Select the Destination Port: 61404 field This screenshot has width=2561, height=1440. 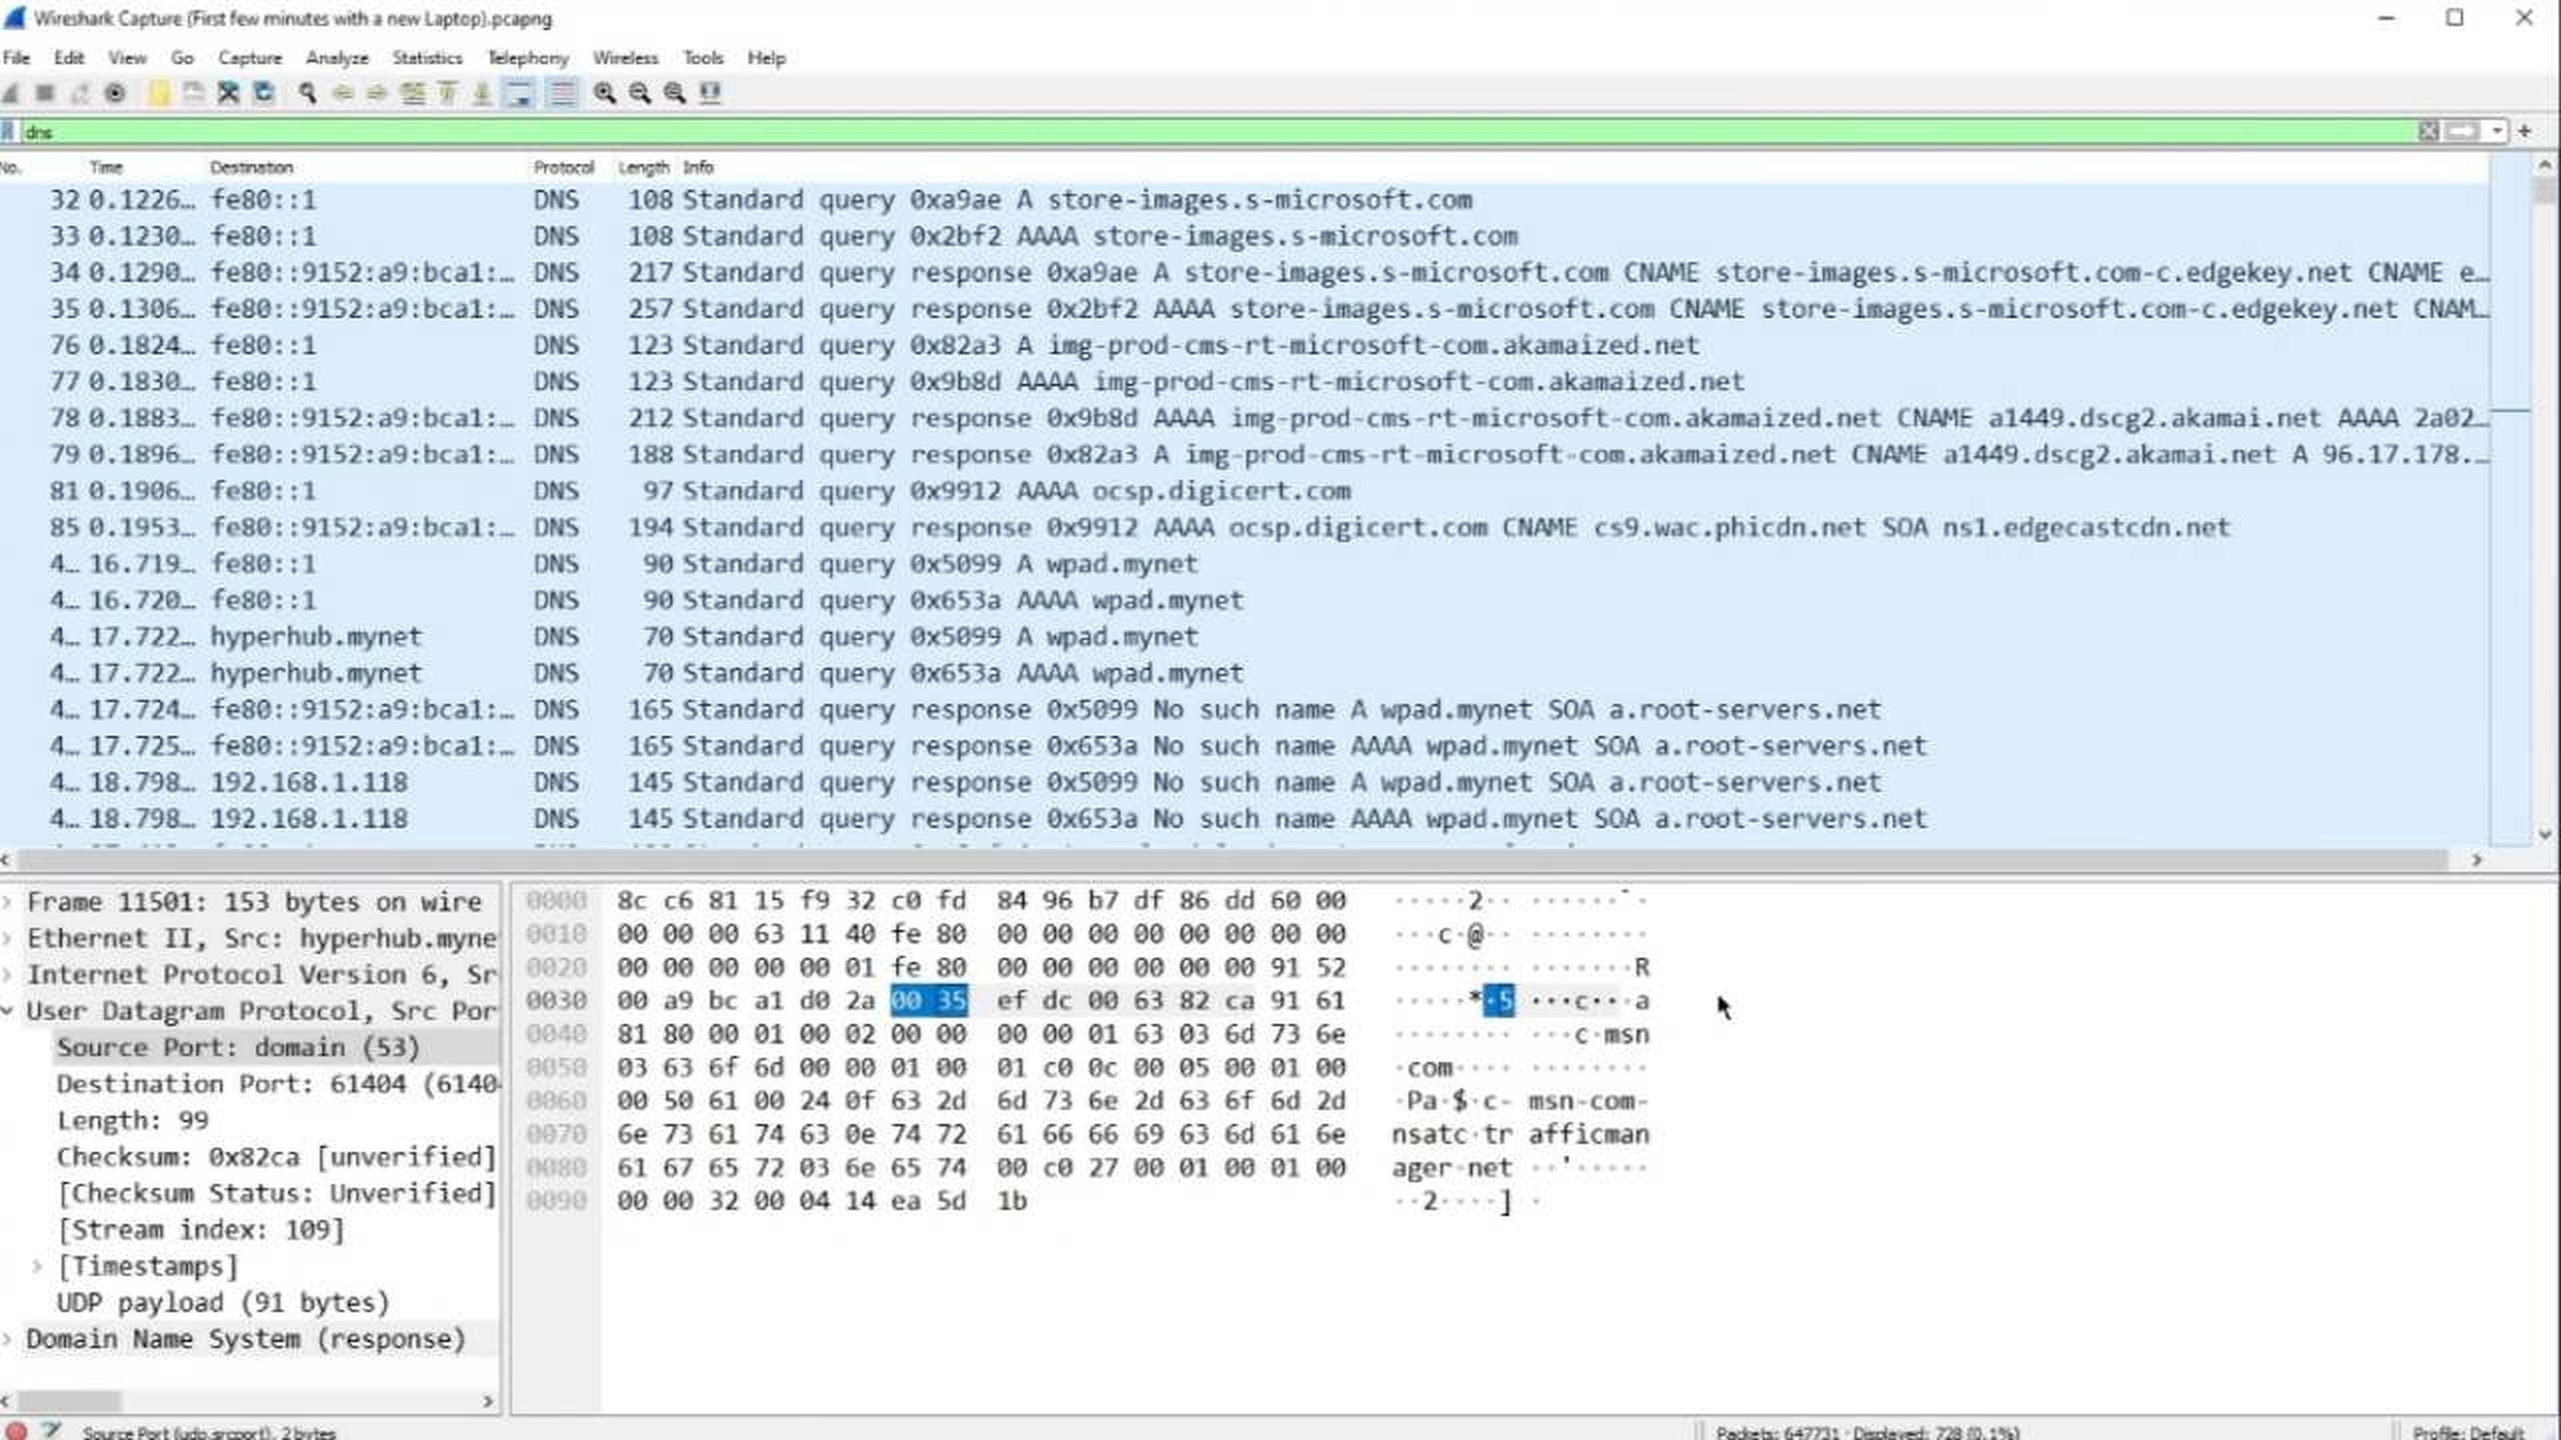[x=276, y=1084]
